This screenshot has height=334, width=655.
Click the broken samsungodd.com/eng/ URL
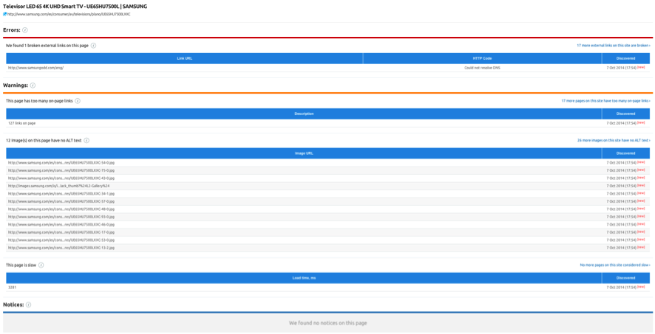(35, 68)
